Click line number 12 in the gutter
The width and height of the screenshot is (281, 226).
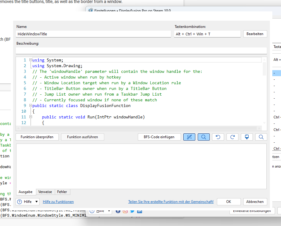click(x=24, y=123)
